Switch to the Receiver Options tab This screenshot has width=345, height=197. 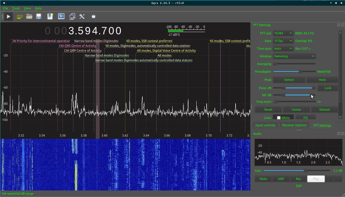(294, 125)
